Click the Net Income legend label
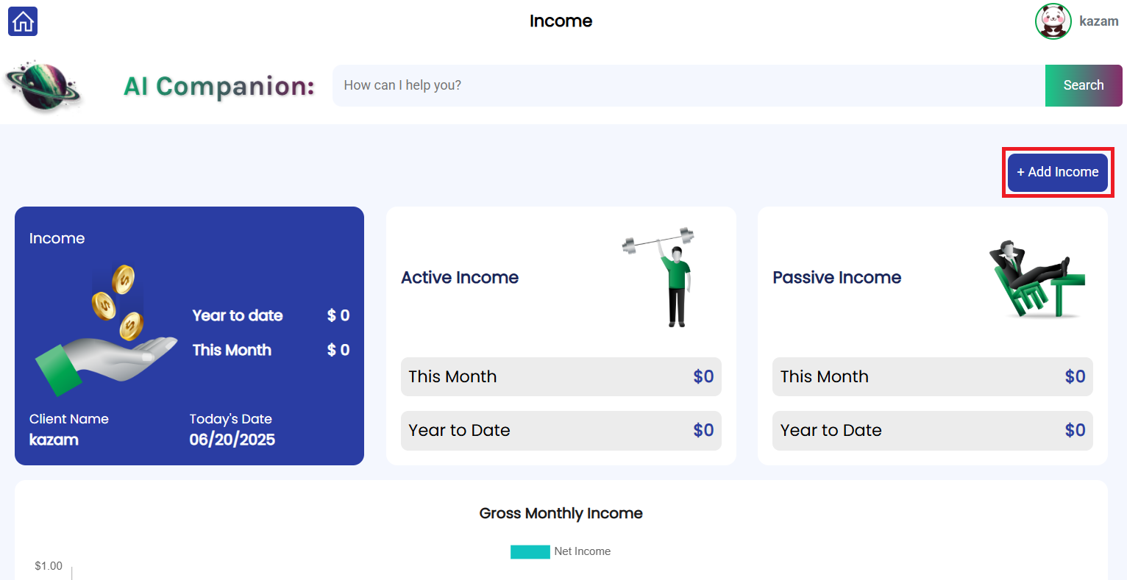 click(x=582, y=551)
